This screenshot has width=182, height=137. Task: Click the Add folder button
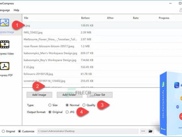[x=70, y=95]
